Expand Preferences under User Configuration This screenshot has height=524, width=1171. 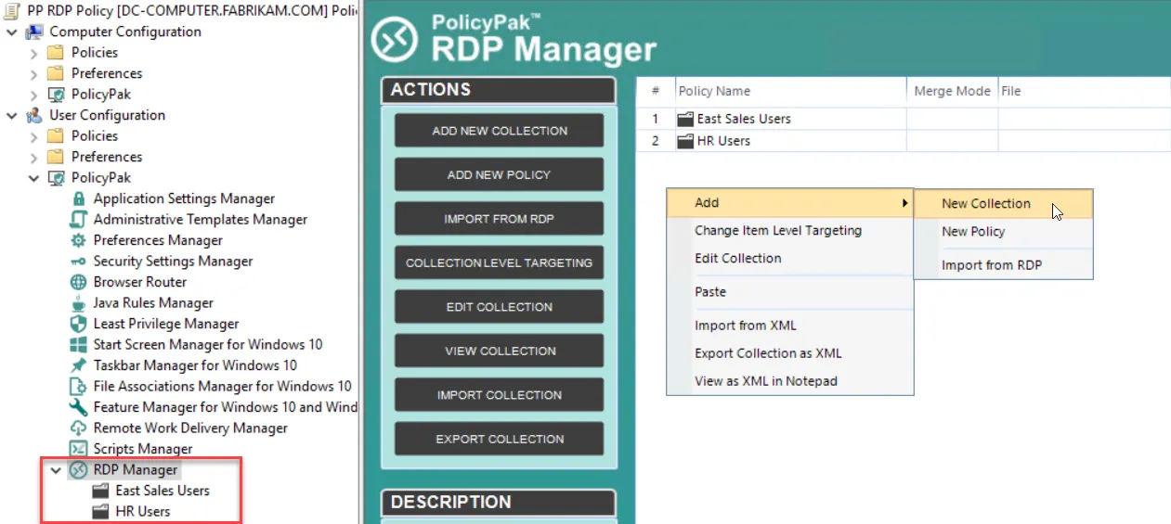[x=34, y=158]
